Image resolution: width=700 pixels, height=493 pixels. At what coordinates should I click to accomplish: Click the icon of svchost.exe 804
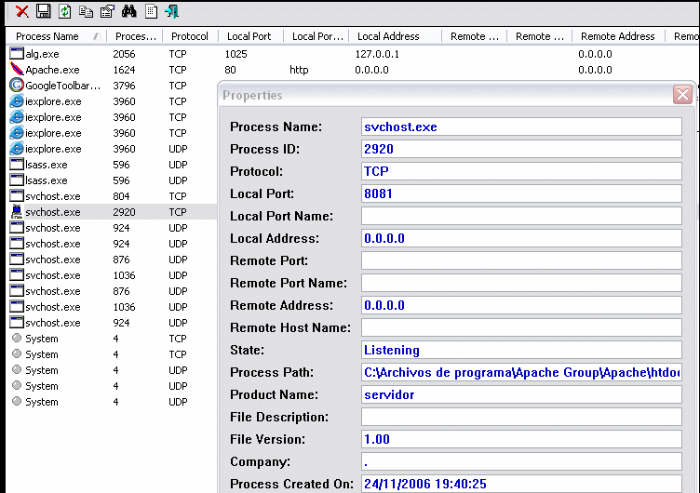pos(17,196)
